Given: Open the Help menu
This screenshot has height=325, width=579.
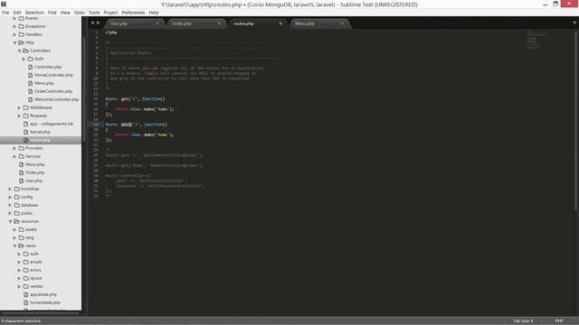Looking at the screenshot, I should pos(154,13).
